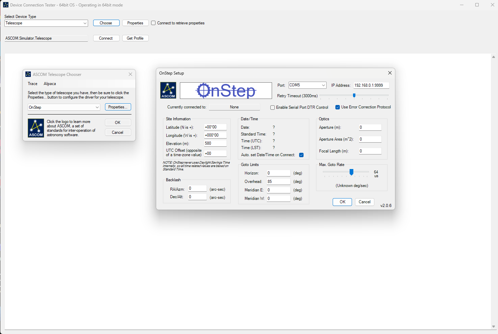Click the Focal Length field
498x334 pixels.
370,151
